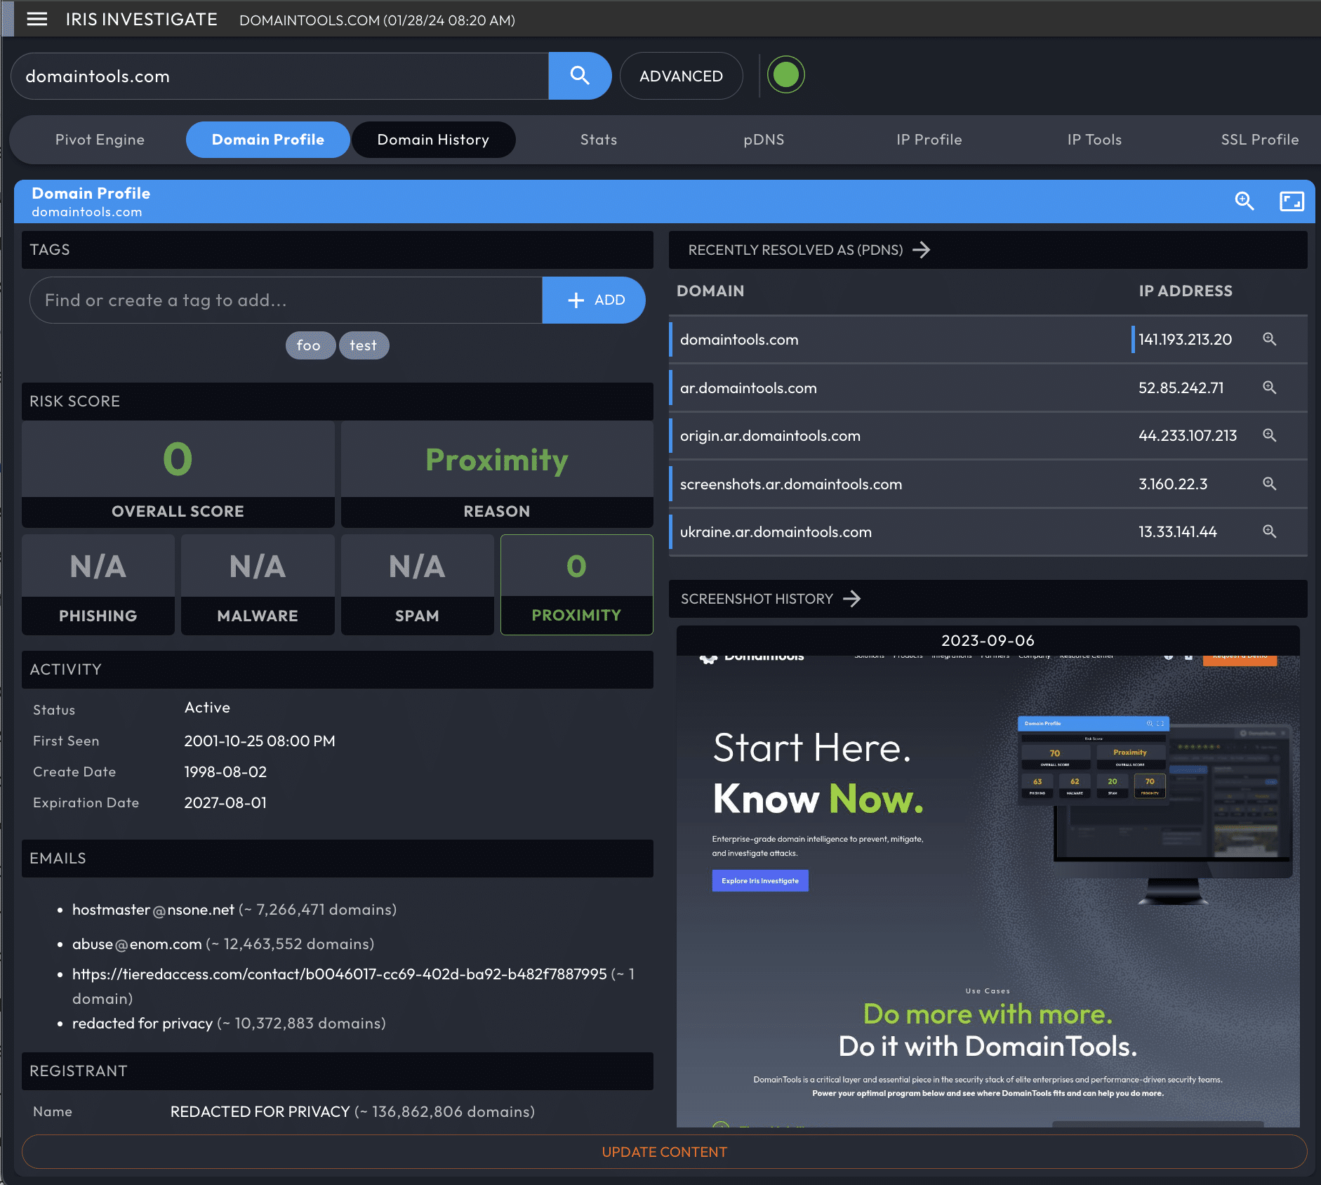Click IP address 3.160.22.3

coord(1173,484)
